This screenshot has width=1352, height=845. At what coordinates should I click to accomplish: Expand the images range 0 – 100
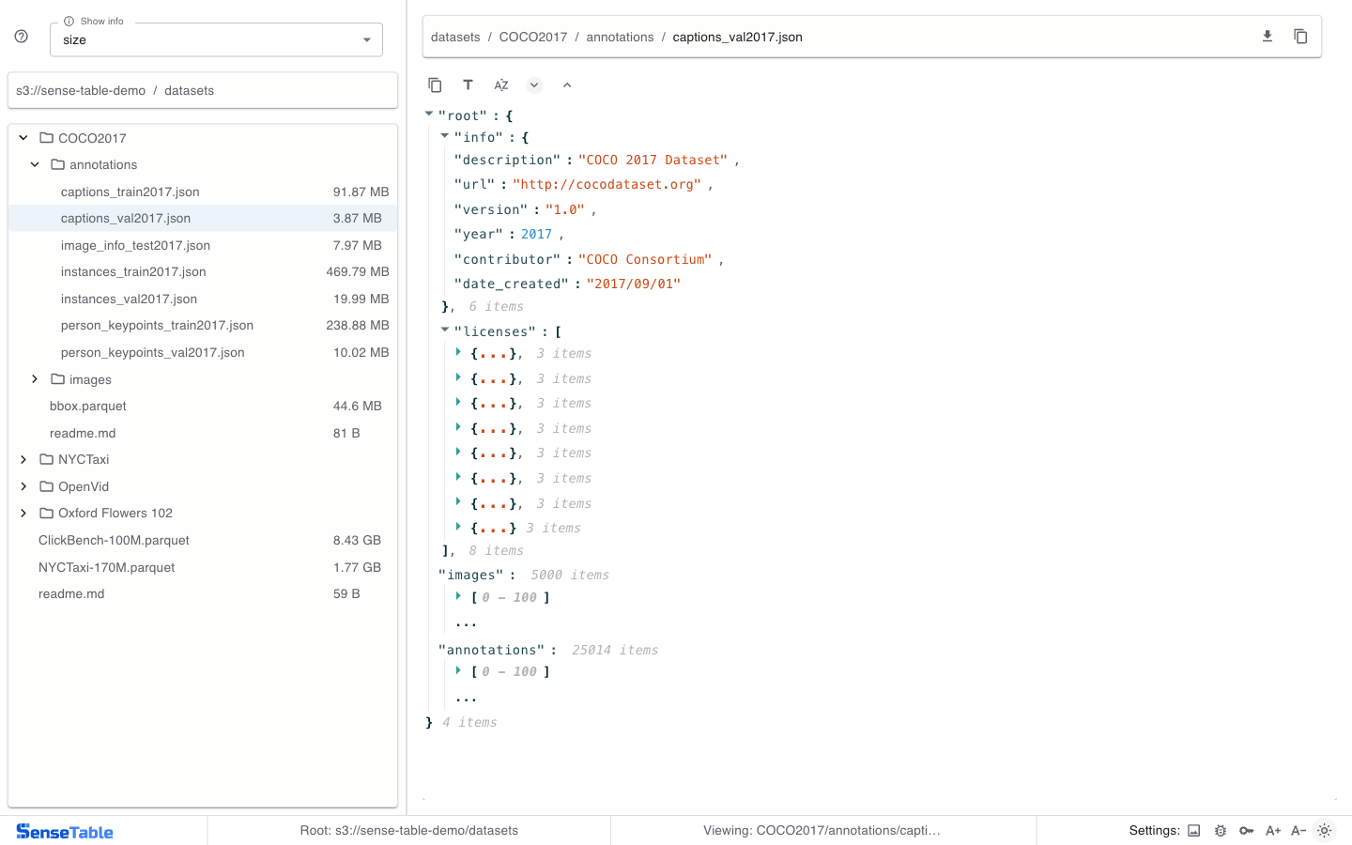click(x=458, y=597)
